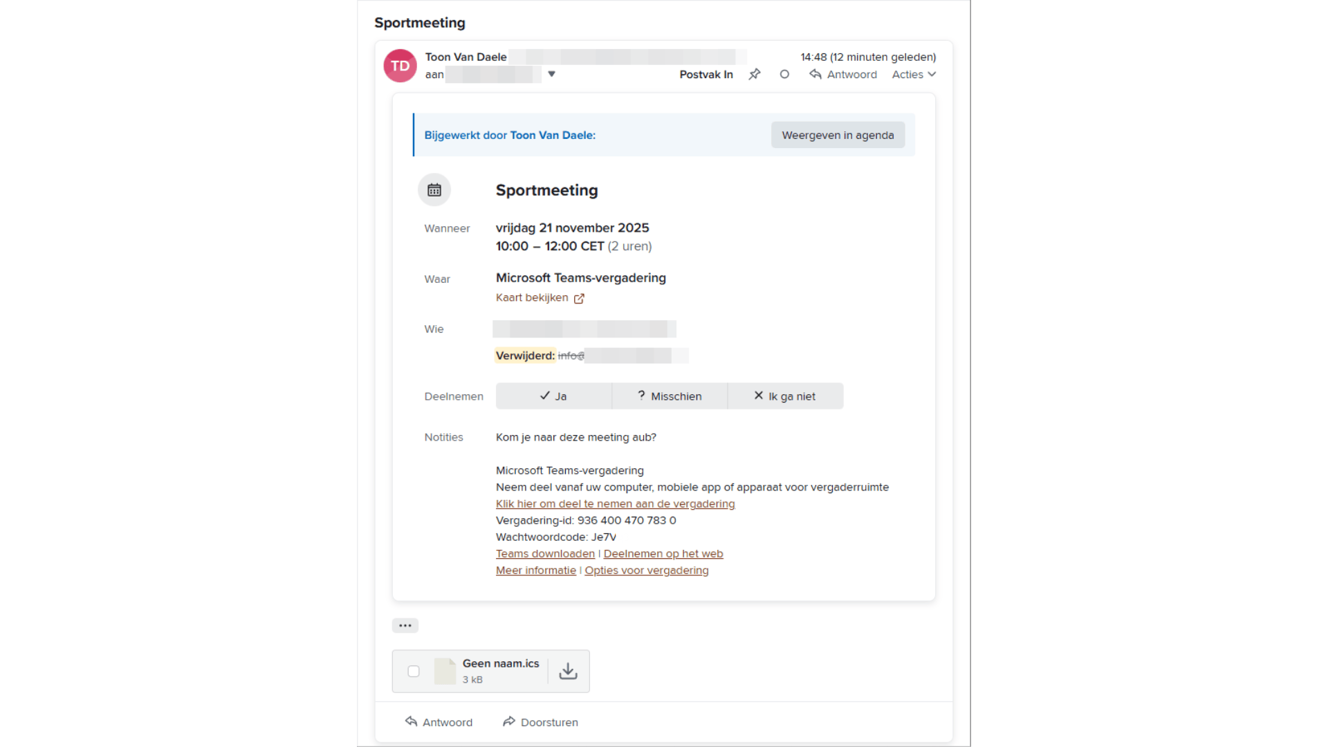The width and height of the screenshot is (1328, 747).
Task: Download the Geen naam.ics attachment
Action: tap(568, 671)
